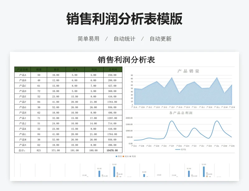This screenshot has width=249, height=191.
Task: Click the 产品C row label in table
Action: click(x=22, y=86)
